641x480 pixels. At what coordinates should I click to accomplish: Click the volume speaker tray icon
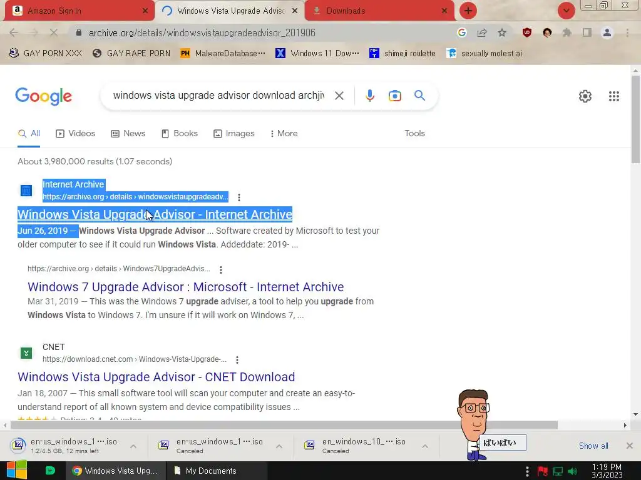[572, 471]
